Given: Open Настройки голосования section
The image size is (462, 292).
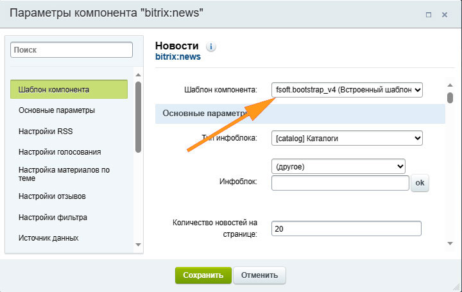Looking at the screenshot, I should click(60, 153).
